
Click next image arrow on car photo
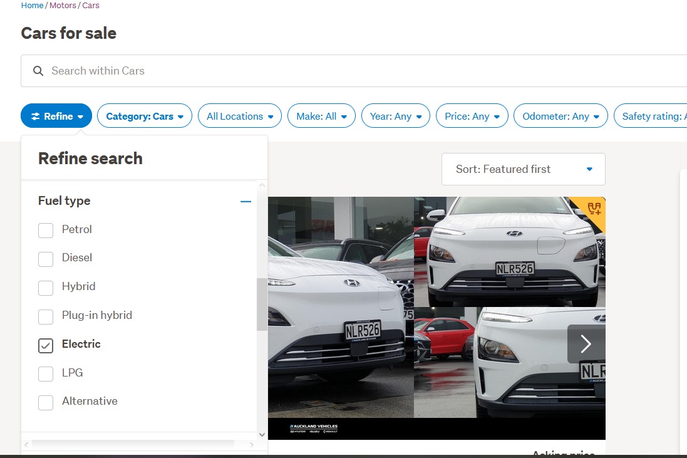pos(586,343)
